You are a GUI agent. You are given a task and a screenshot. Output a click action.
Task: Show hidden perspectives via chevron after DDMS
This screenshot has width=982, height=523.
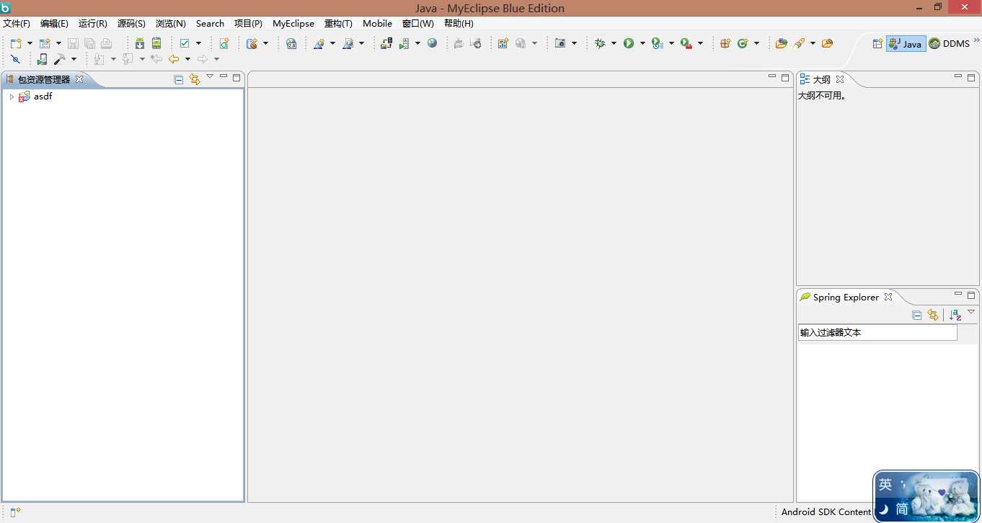(x=976, y=40)
